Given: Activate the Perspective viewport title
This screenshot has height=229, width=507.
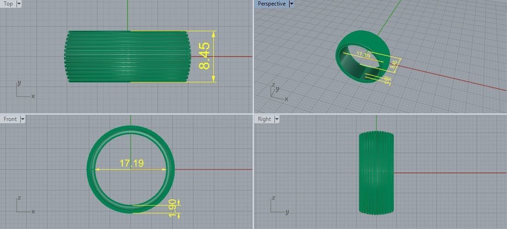Looking at the screenshot, I should (x=272, y=4).
